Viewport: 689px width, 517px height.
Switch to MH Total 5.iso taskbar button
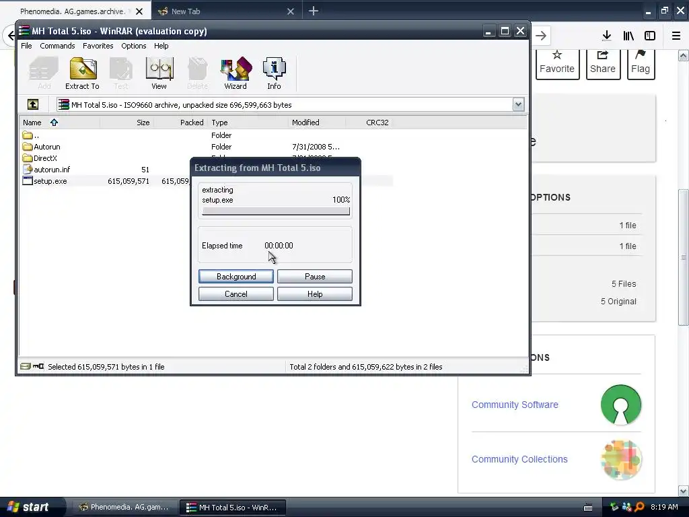click(233, 507)
